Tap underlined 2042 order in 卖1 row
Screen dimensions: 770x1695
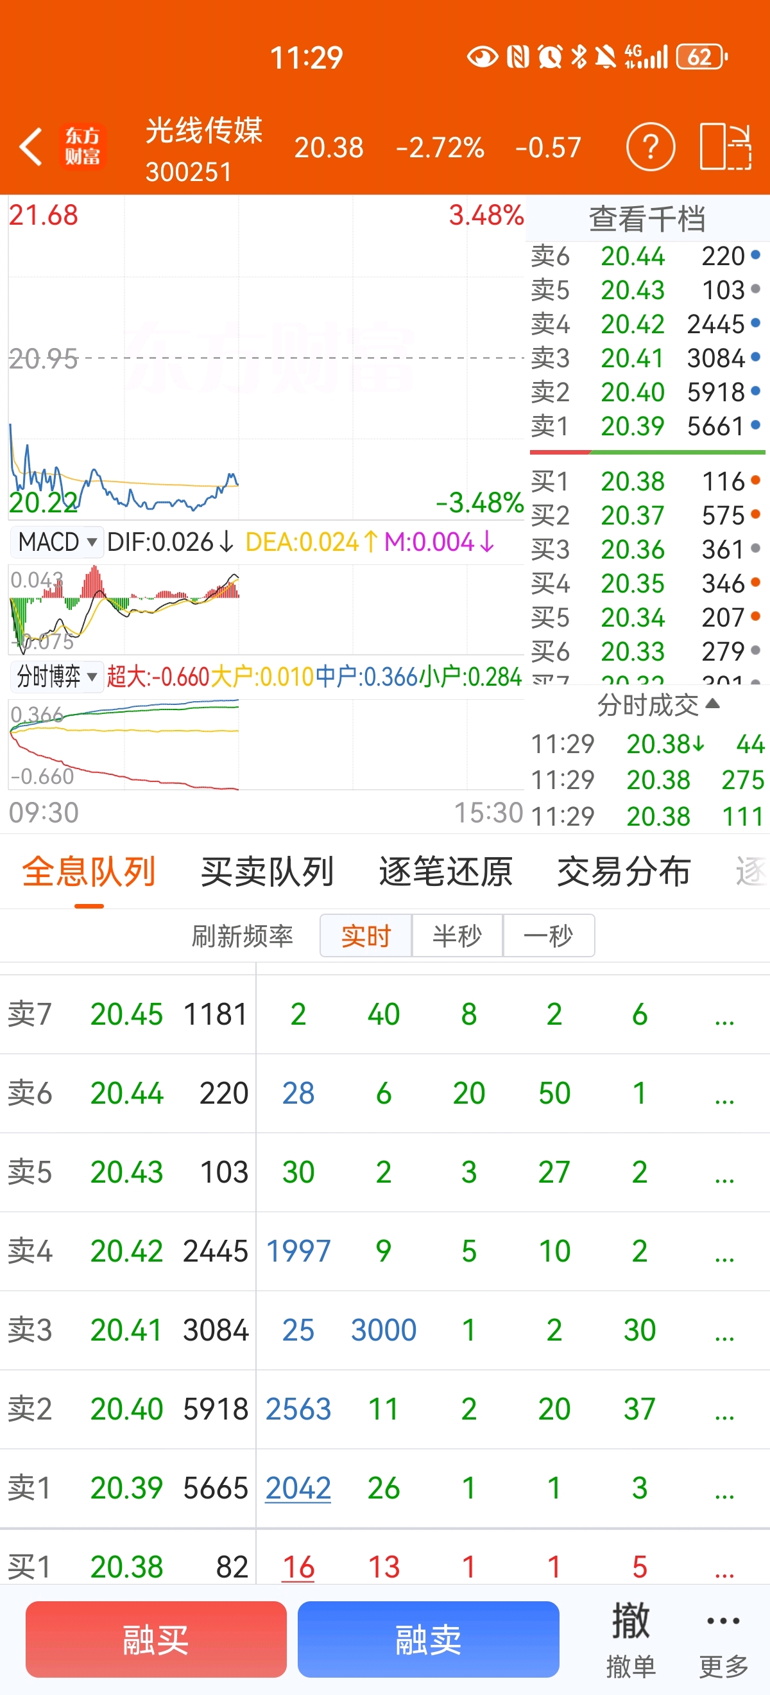(x=298, y=1488)
